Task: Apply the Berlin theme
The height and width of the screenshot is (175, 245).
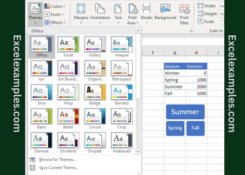Action: (68, 119)
